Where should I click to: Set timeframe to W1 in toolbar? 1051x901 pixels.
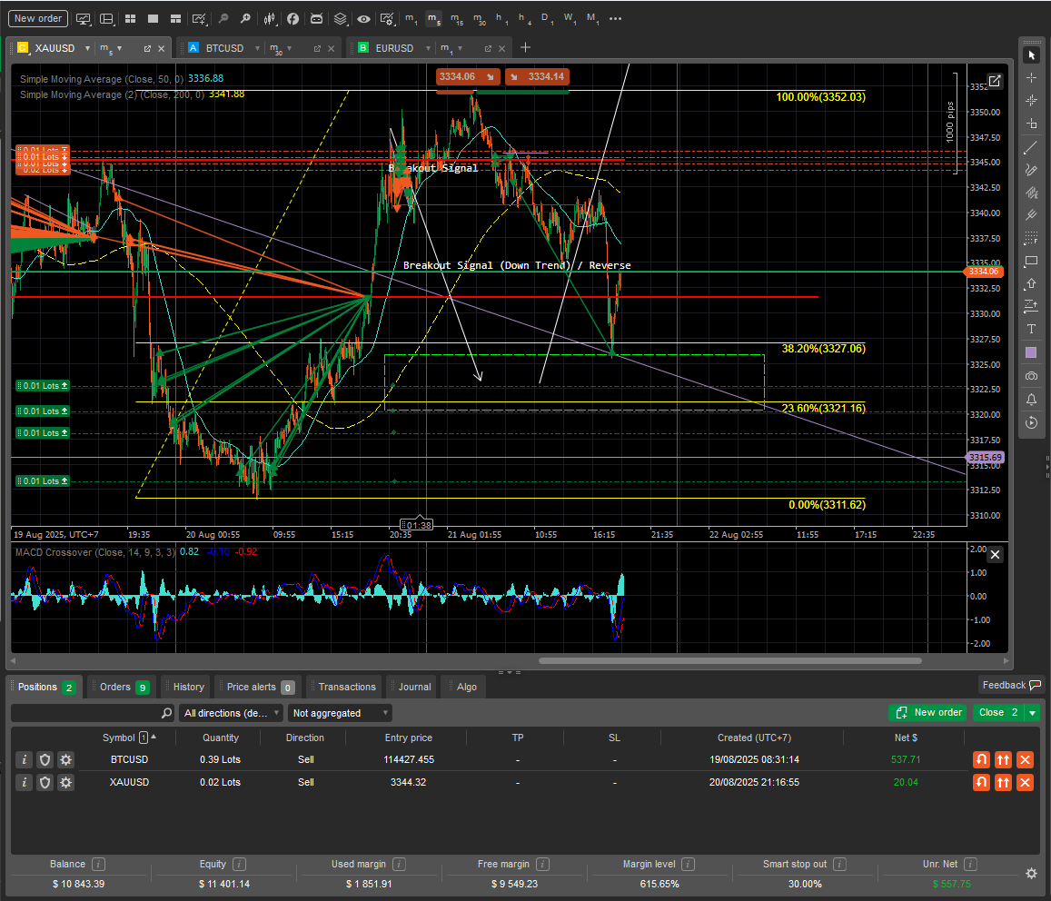coord(570,19)
